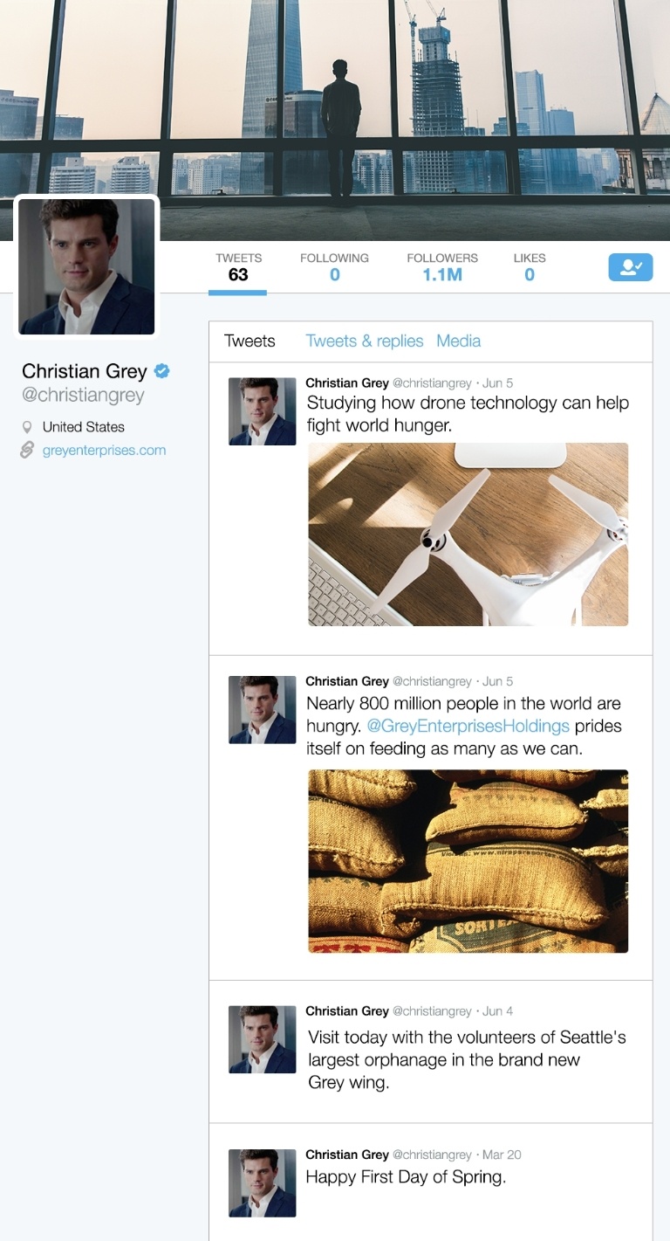The image size is (670, 1241).
Task: Open the Followers 1.1M stat
Action: [442, 268]
